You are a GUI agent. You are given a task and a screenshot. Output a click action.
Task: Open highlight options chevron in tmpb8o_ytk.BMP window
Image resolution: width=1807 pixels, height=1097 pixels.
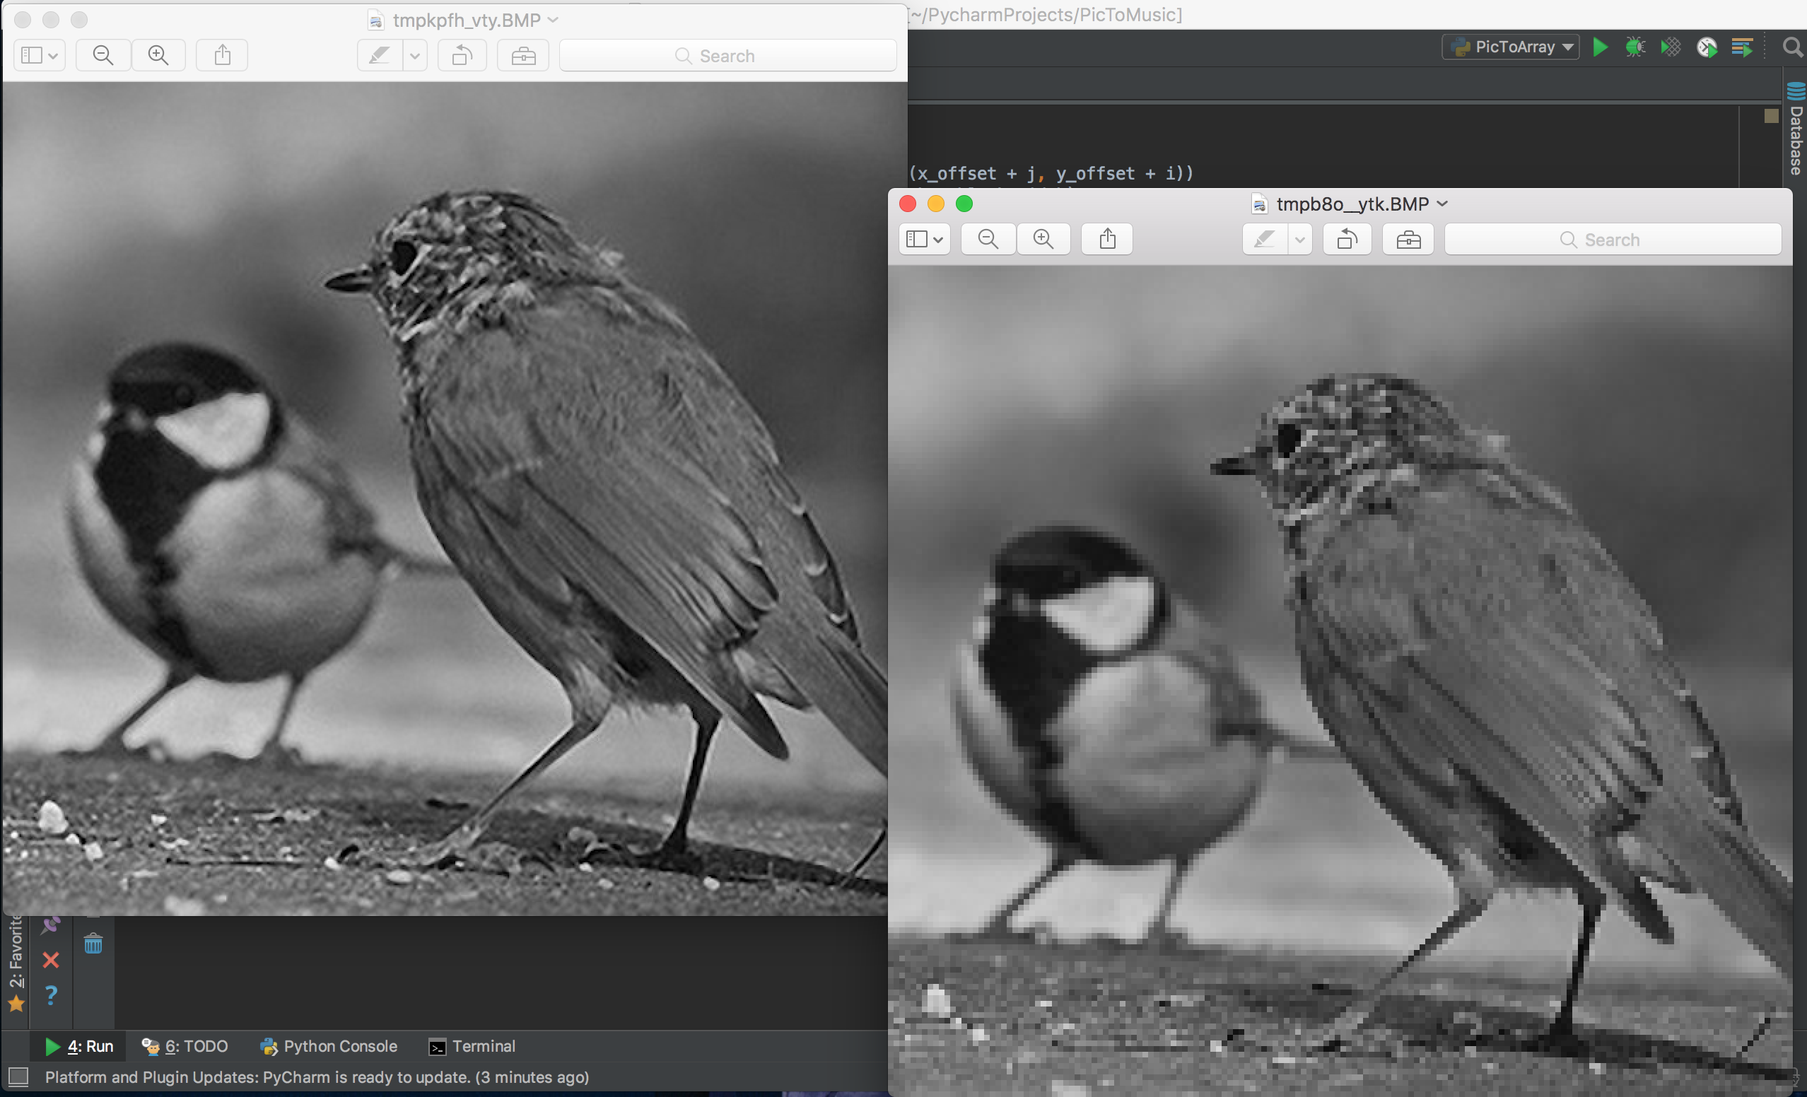[1299, 239]
